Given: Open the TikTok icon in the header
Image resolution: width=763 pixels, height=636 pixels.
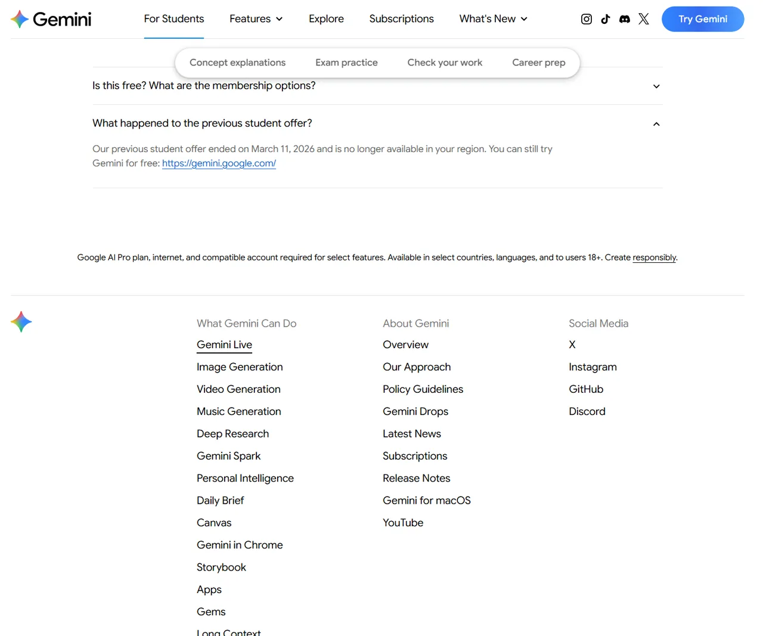Looking at the screenshot, I should pos(606,19).
